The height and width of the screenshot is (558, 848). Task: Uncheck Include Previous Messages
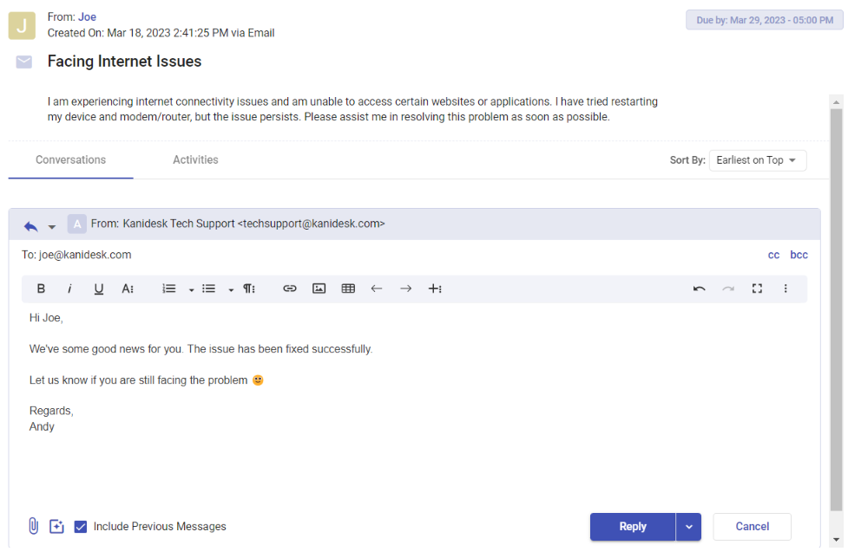pyautogui.click(x=81, y=527)
